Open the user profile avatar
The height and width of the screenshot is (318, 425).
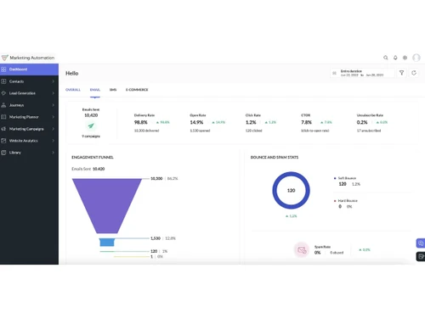[416, 58]
